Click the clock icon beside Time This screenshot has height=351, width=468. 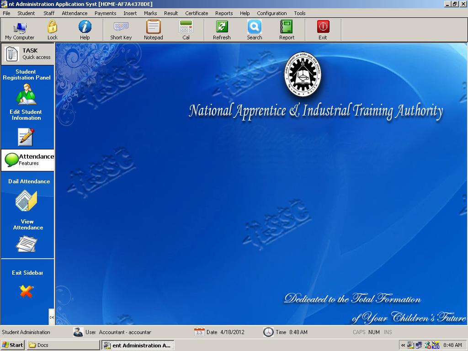268,332
